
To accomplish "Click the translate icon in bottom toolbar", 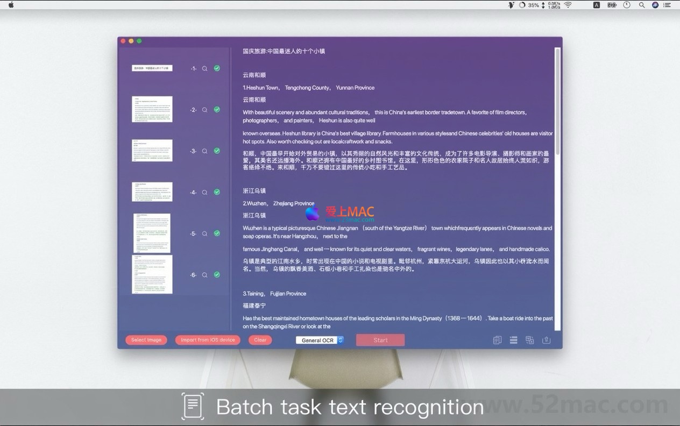I will (x=530, y=340).
